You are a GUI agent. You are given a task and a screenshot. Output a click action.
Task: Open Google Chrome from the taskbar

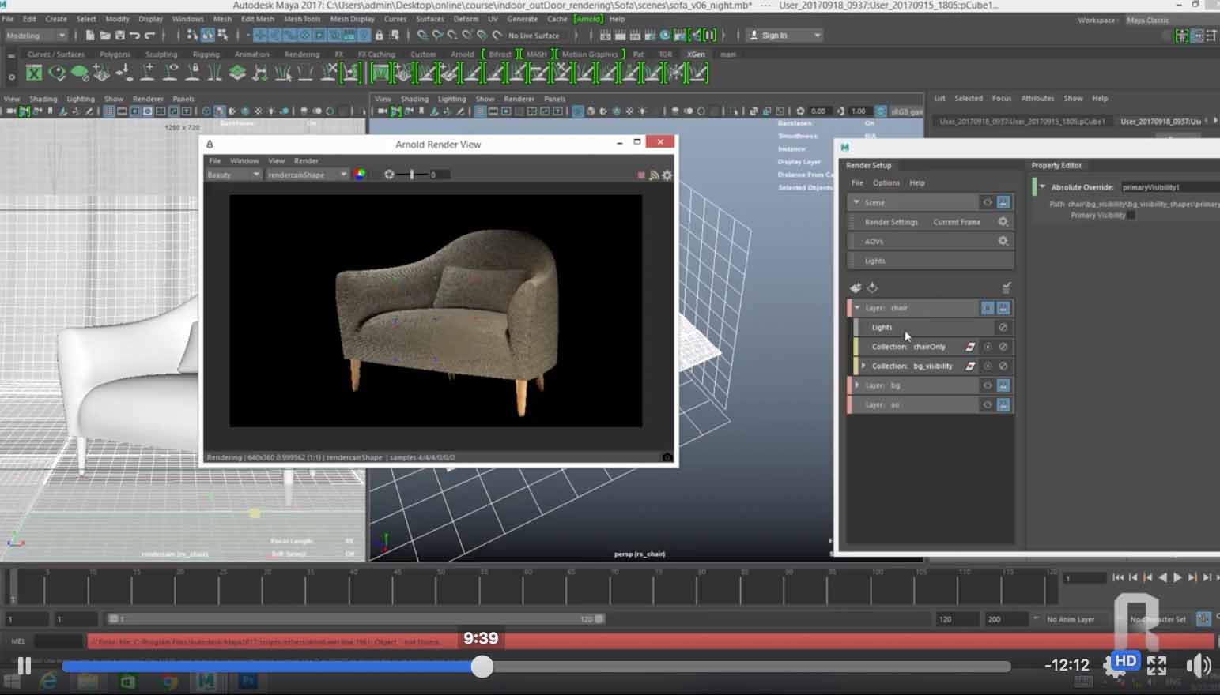[169, 681]
